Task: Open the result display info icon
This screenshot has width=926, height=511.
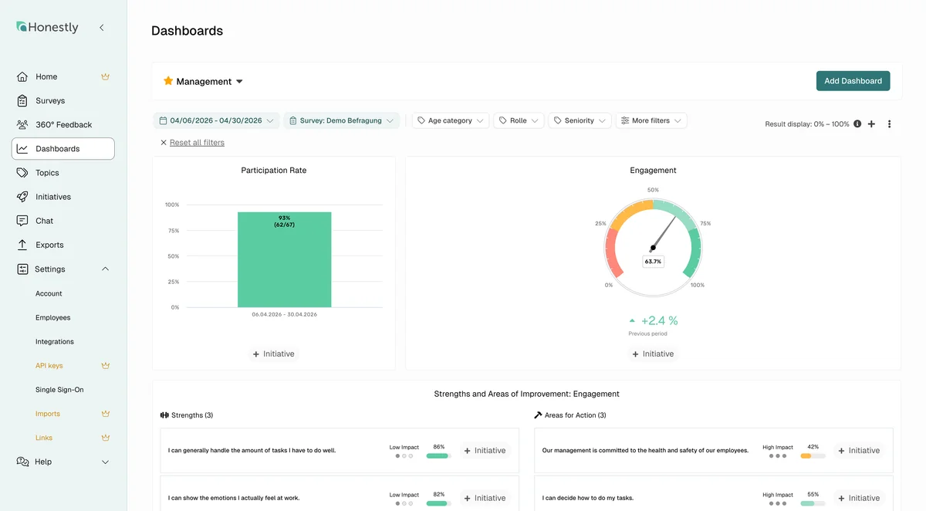Action: click(857, 124)
